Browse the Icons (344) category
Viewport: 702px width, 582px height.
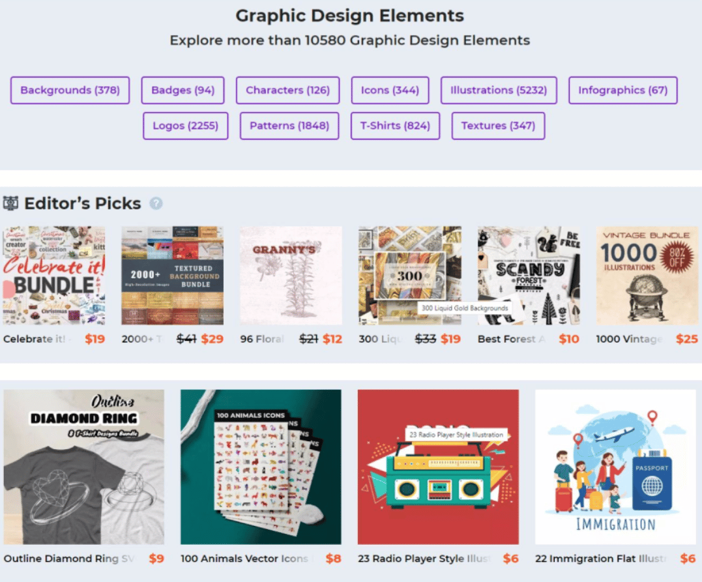point(390,91)
